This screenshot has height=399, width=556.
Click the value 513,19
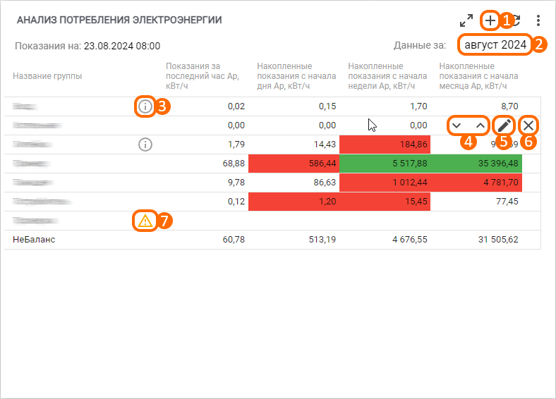[322, 240]
